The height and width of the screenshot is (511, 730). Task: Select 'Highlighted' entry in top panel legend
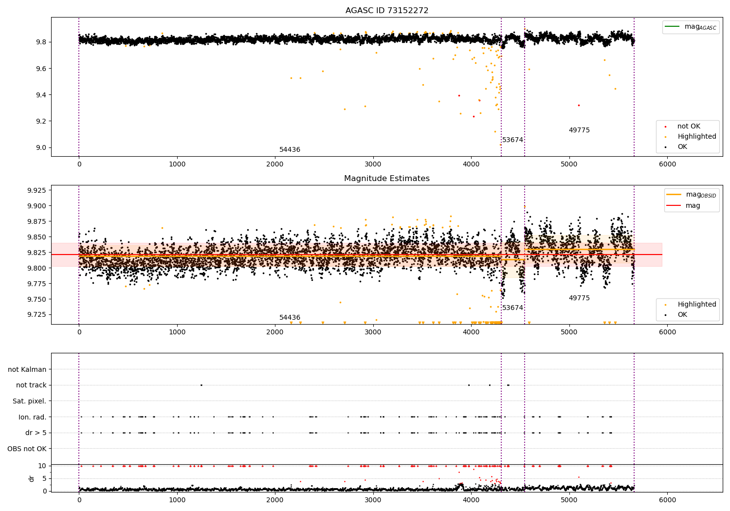697,137
